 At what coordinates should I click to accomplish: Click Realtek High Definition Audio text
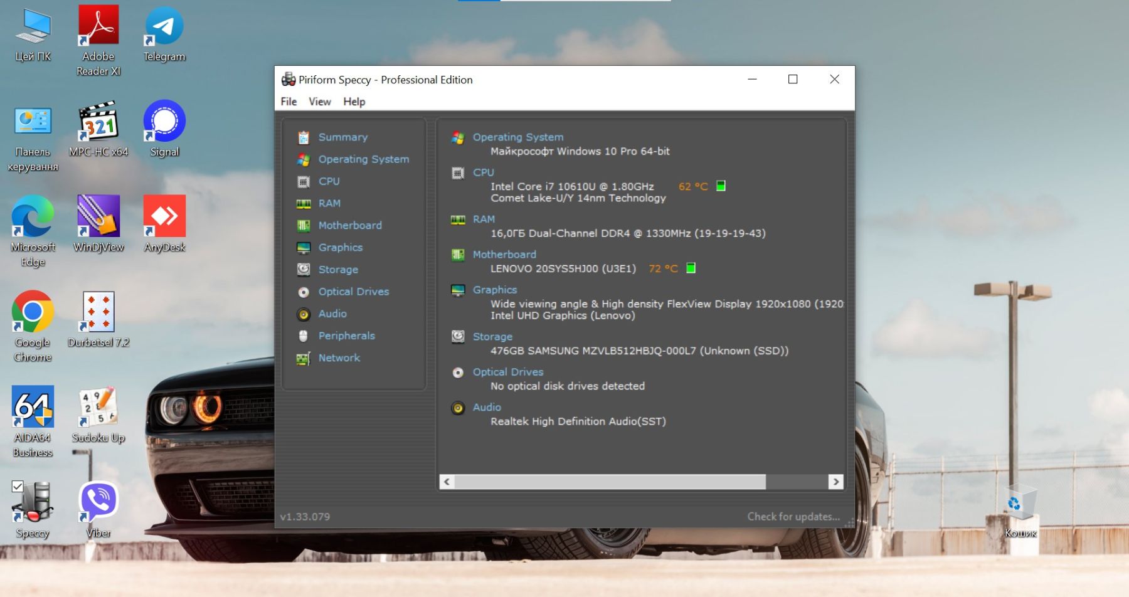click(x=578, y=421)
